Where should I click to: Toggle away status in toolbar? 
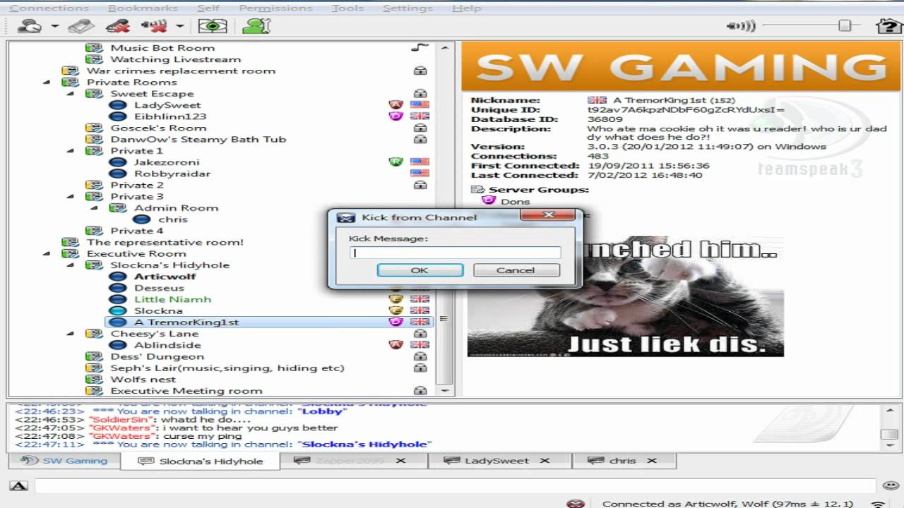[30, 26]
